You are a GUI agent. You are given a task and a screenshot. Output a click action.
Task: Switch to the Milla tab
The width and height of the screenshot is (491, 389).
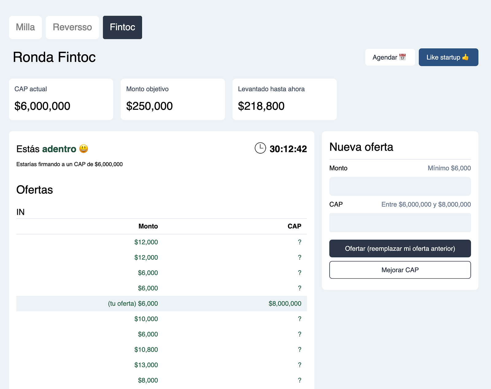coord(25,27)
